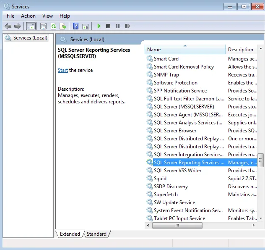
Task: Click gear icon beside SW Update Service
Action: (x=150, y=202)
